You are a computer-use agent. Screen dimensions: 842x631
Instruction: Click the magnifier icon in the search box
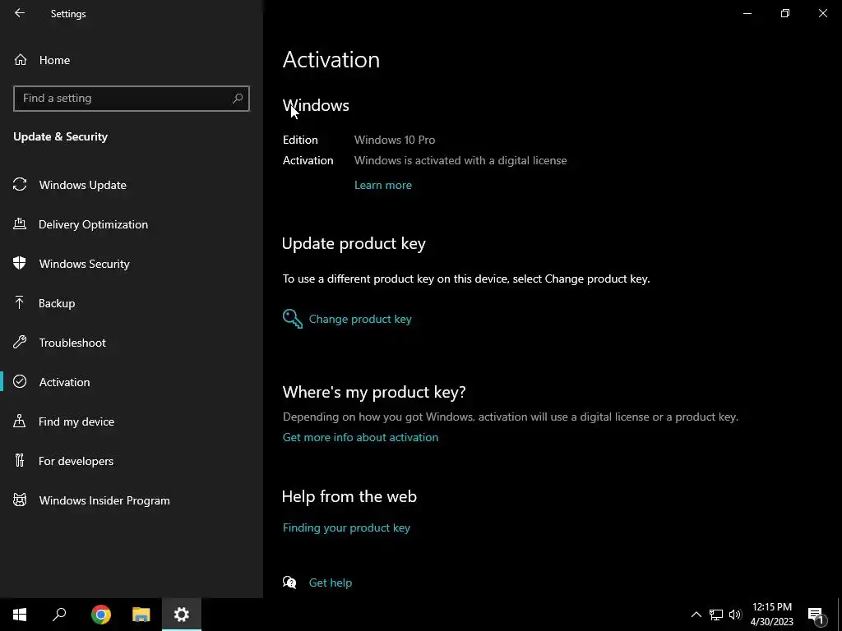coord(238,99)
